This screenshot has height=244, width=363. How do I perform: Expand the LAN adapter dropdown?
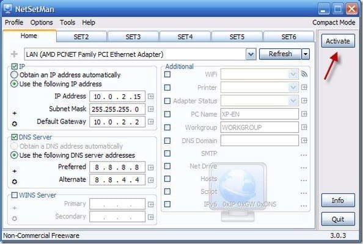(251, 54)
